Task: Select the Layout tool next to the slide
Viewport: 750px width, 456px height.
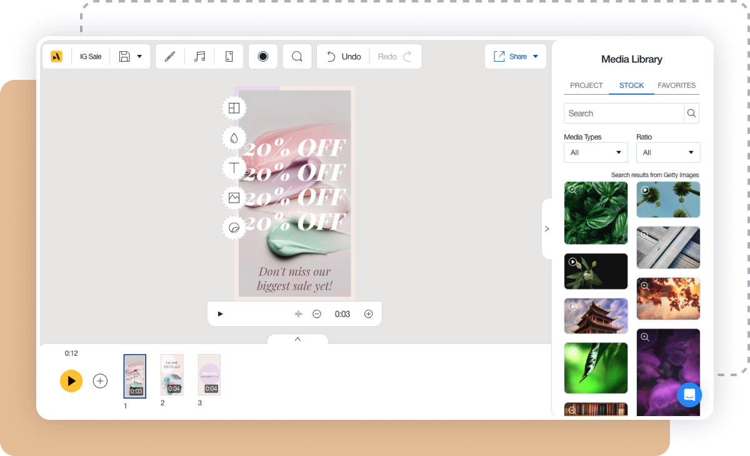Action: click(x=234, y=108)
